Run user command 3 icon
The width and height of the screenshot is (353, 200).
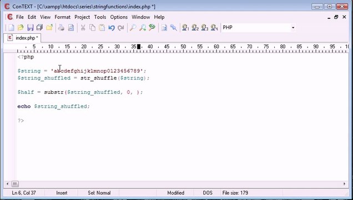pos(205,28)
